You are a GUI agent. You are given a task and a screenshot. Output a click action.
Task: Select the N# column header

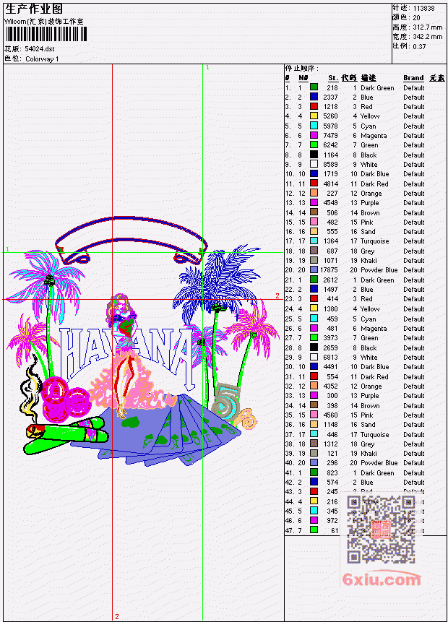click(x=303, y=78)
